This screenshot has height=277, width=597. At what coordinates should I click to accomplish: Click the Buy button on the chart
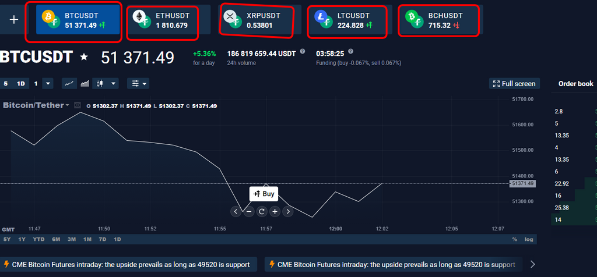point(264,194)
